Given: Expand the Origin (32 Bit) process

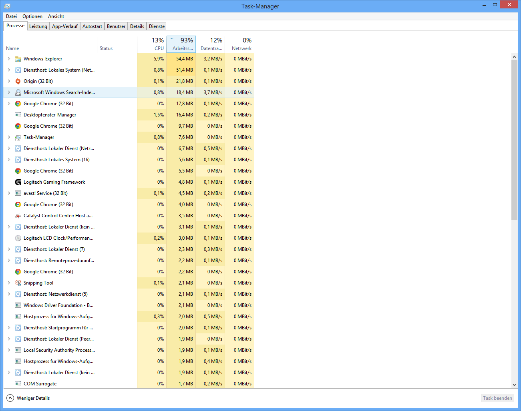Looking at the screenshot, I should tap(9, 81).
